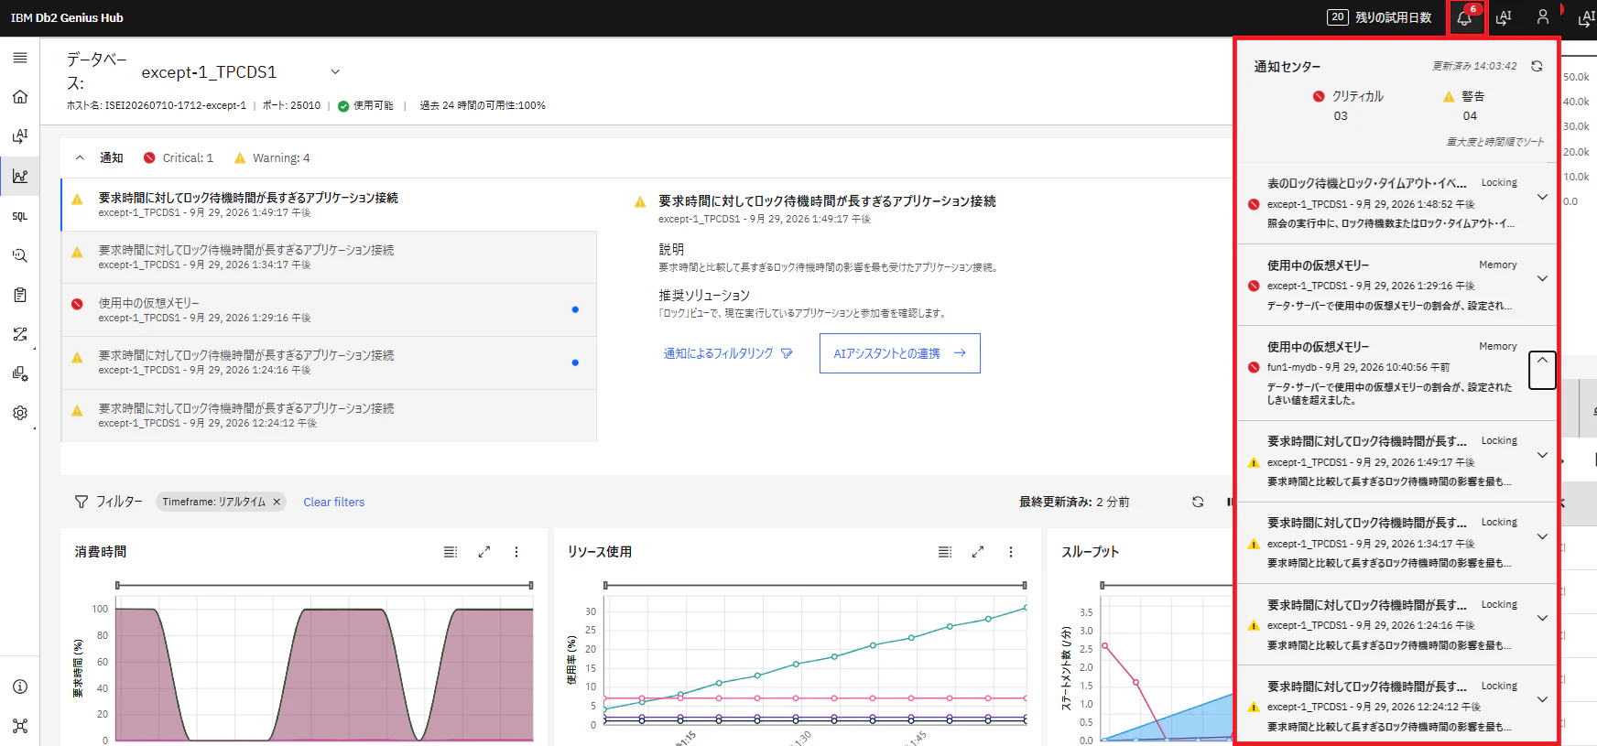Open the 消費時間 chart overflow menu

[516, 552]
